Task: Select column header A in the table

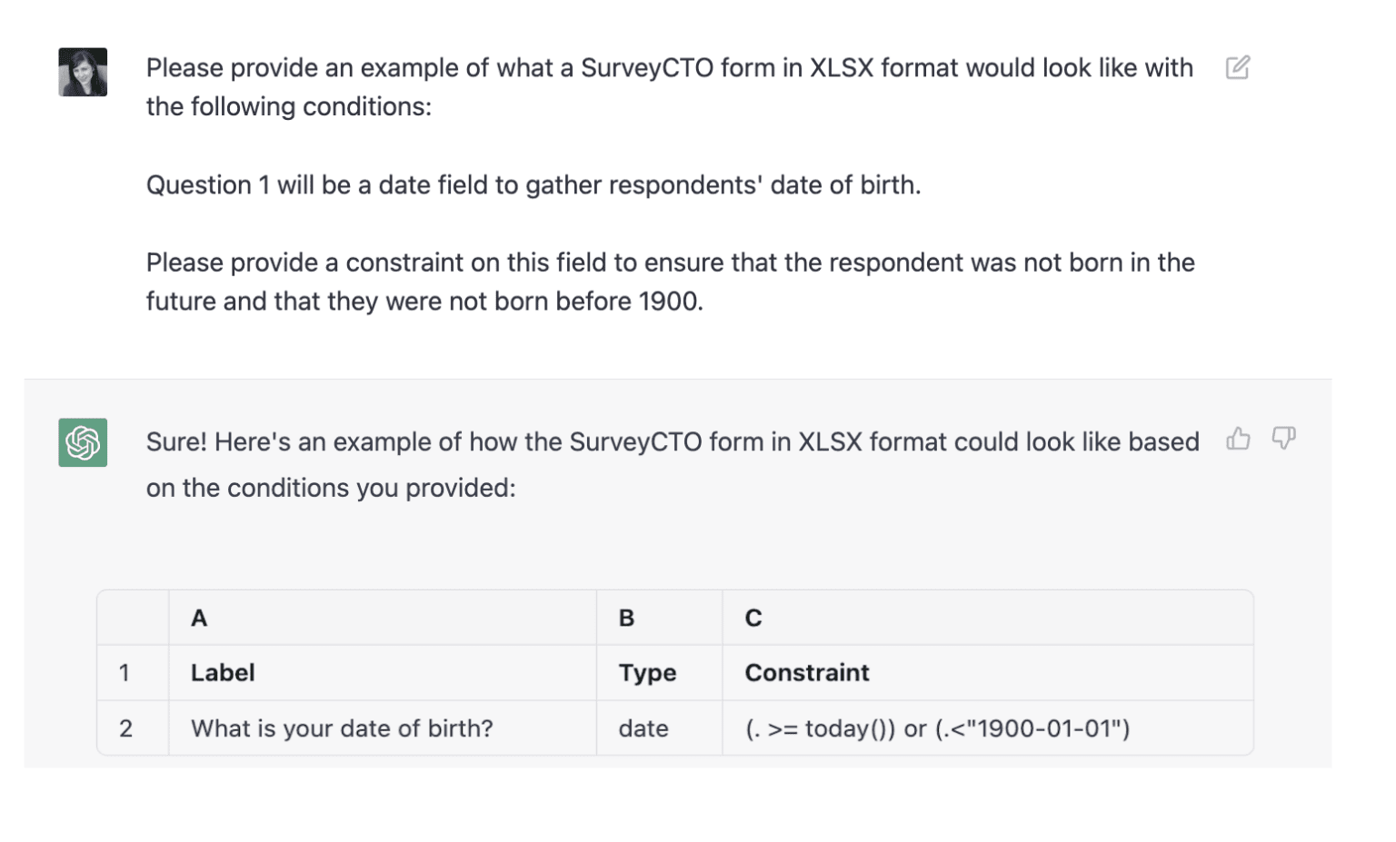Action: click(198, 619)
